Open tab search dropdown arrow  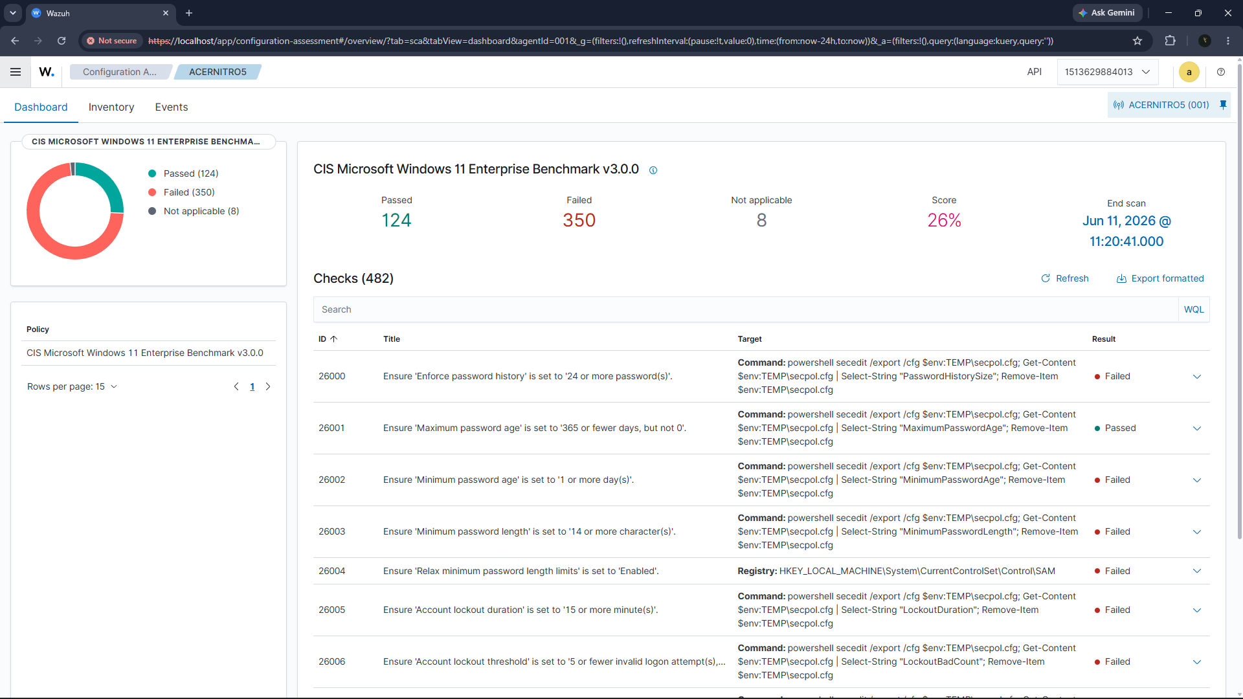tap(13, 13)
